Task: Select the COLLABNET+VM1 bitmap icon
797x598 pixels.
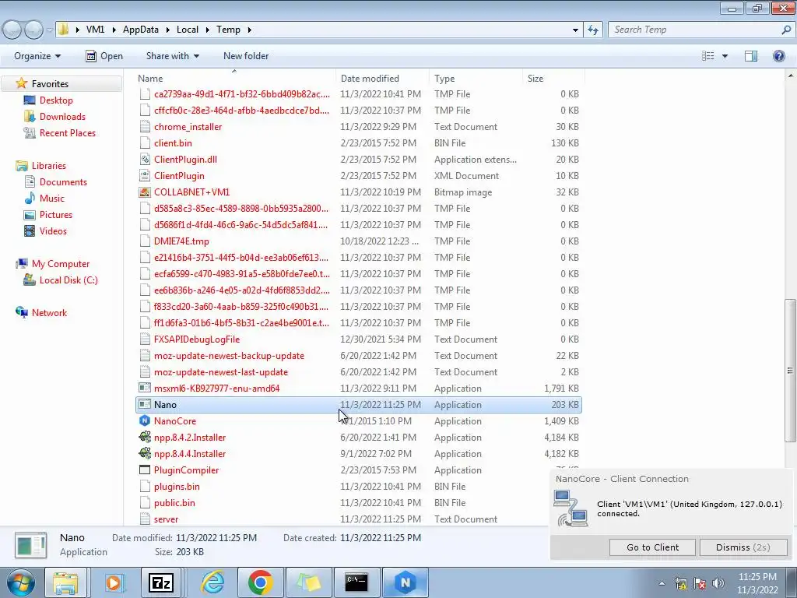Action: coord(145,192)
